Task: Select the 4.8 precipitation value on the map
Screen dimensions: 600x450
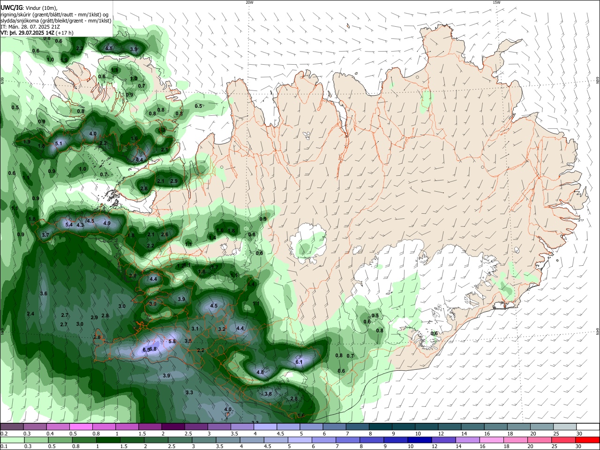Action: [260, 372]
